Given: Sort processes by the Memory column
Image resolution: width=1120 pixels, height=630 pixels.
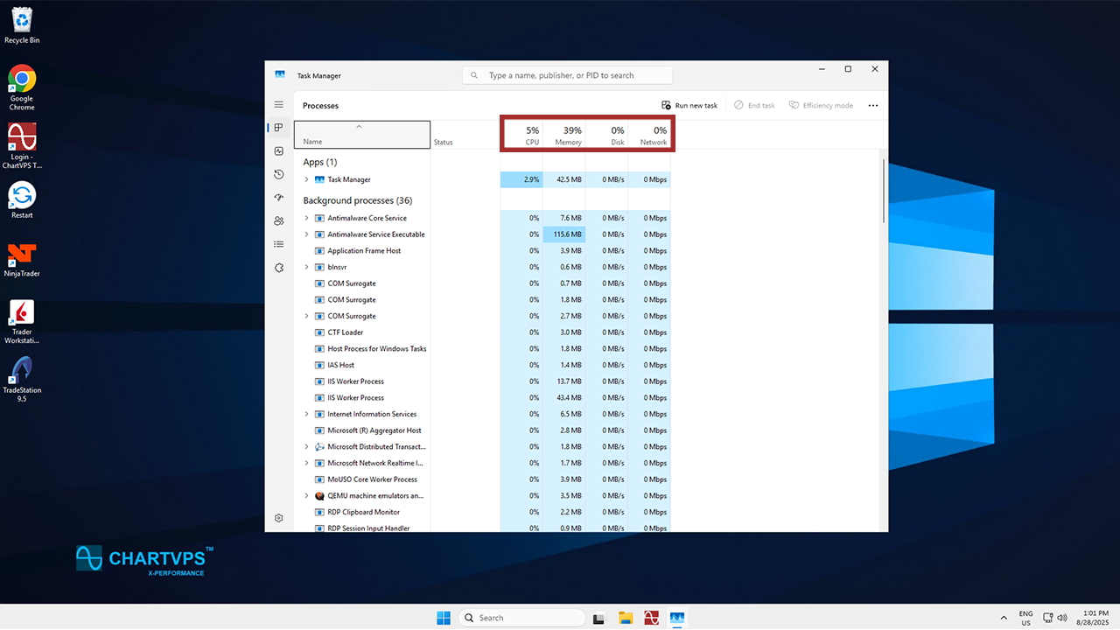Looking at the screenshot, I should click(566, 135).
